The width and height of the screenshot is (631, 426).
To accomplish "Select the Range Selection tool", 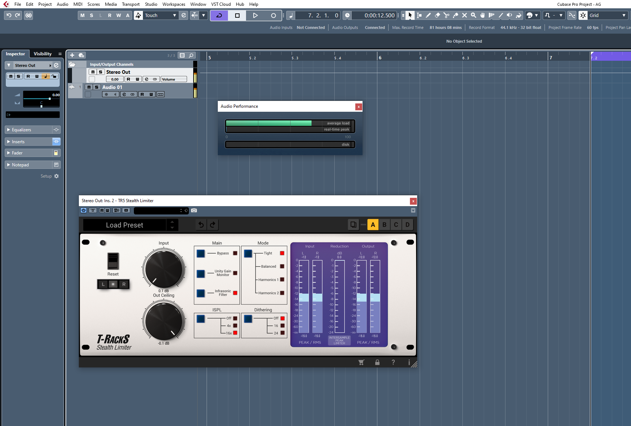I will [x=419, y=15].
